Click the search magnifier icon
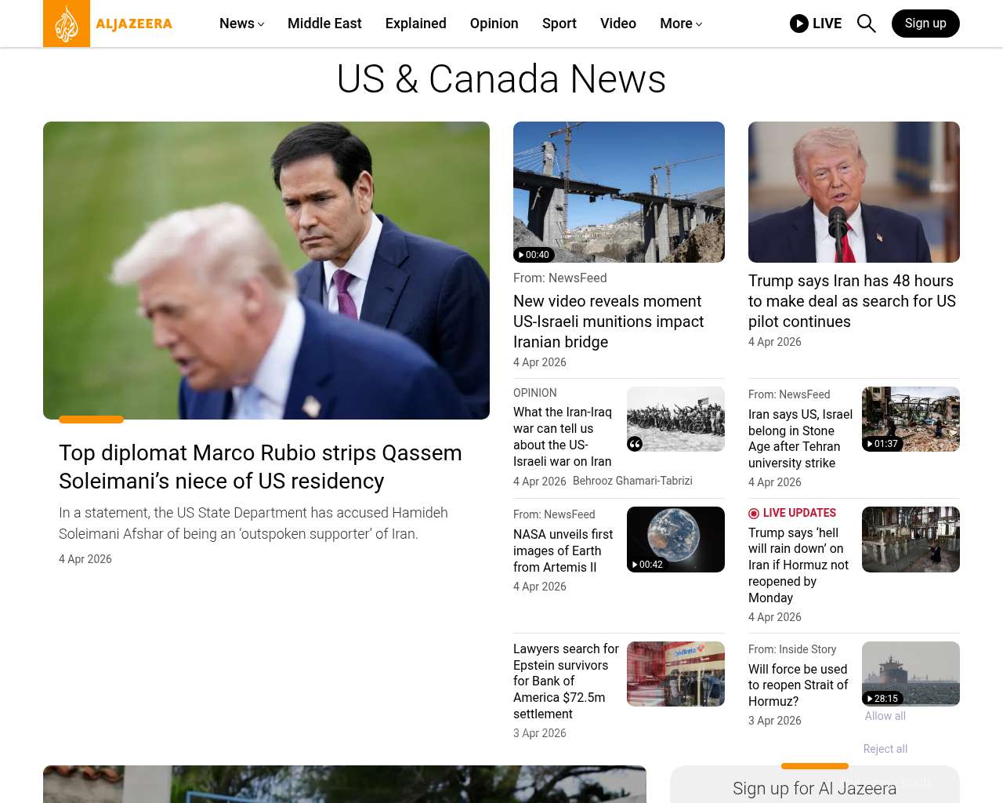This screenshot has width=1003, height=803. (866, 24)
